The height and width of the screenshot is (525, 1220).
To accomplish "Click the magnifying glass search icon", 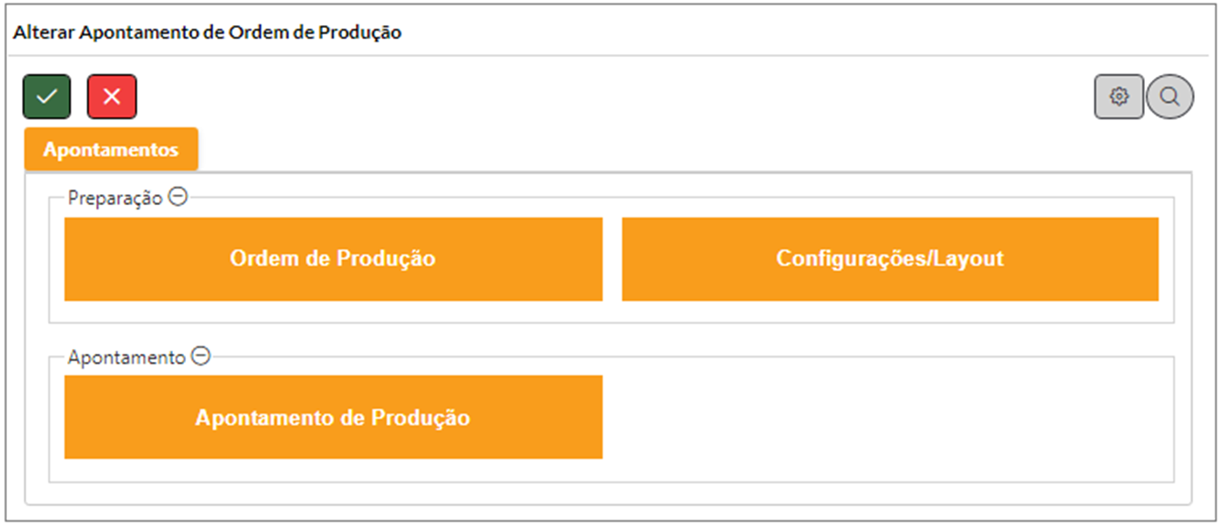I will click(x=1169, y=97).
